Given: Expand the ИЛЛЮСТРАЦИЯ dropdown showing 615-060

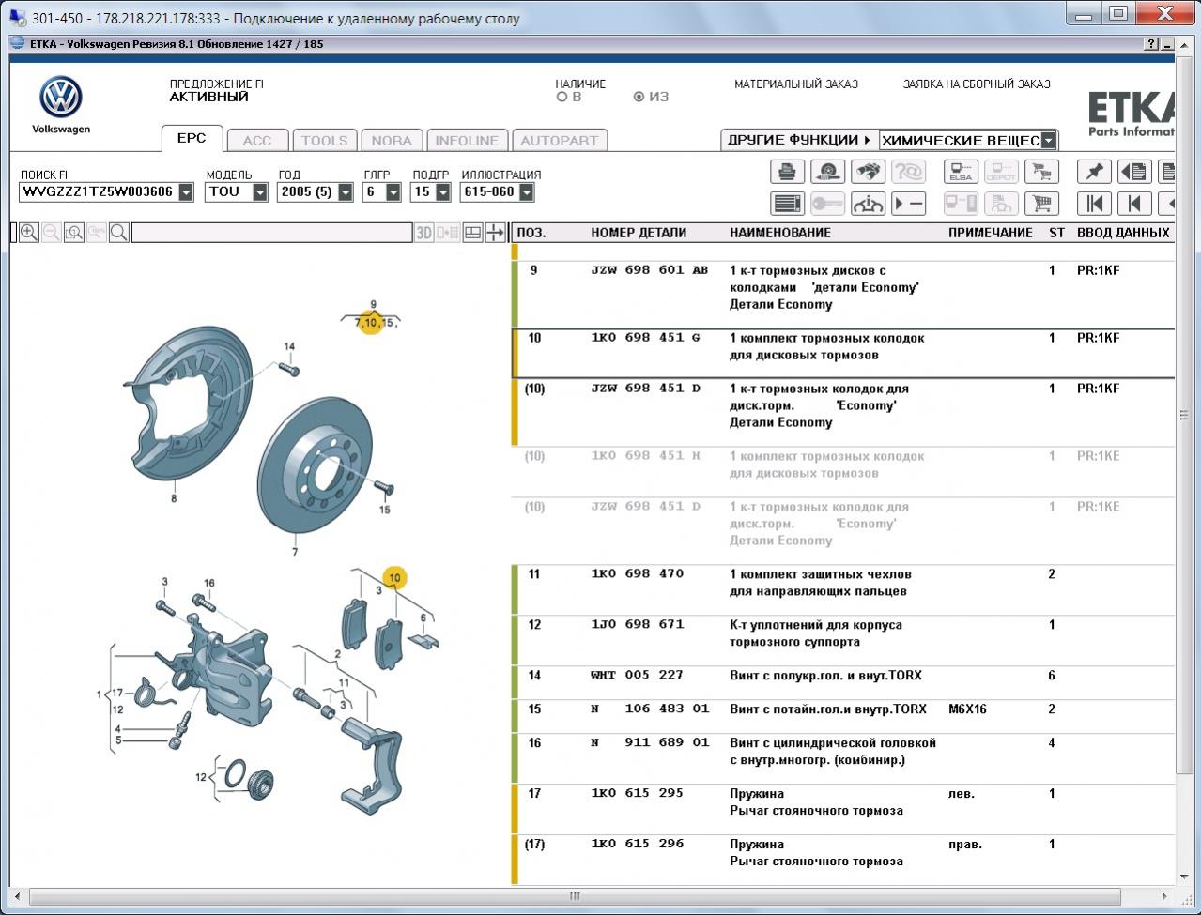Looking at the screenshot, I should coord(527,192).
